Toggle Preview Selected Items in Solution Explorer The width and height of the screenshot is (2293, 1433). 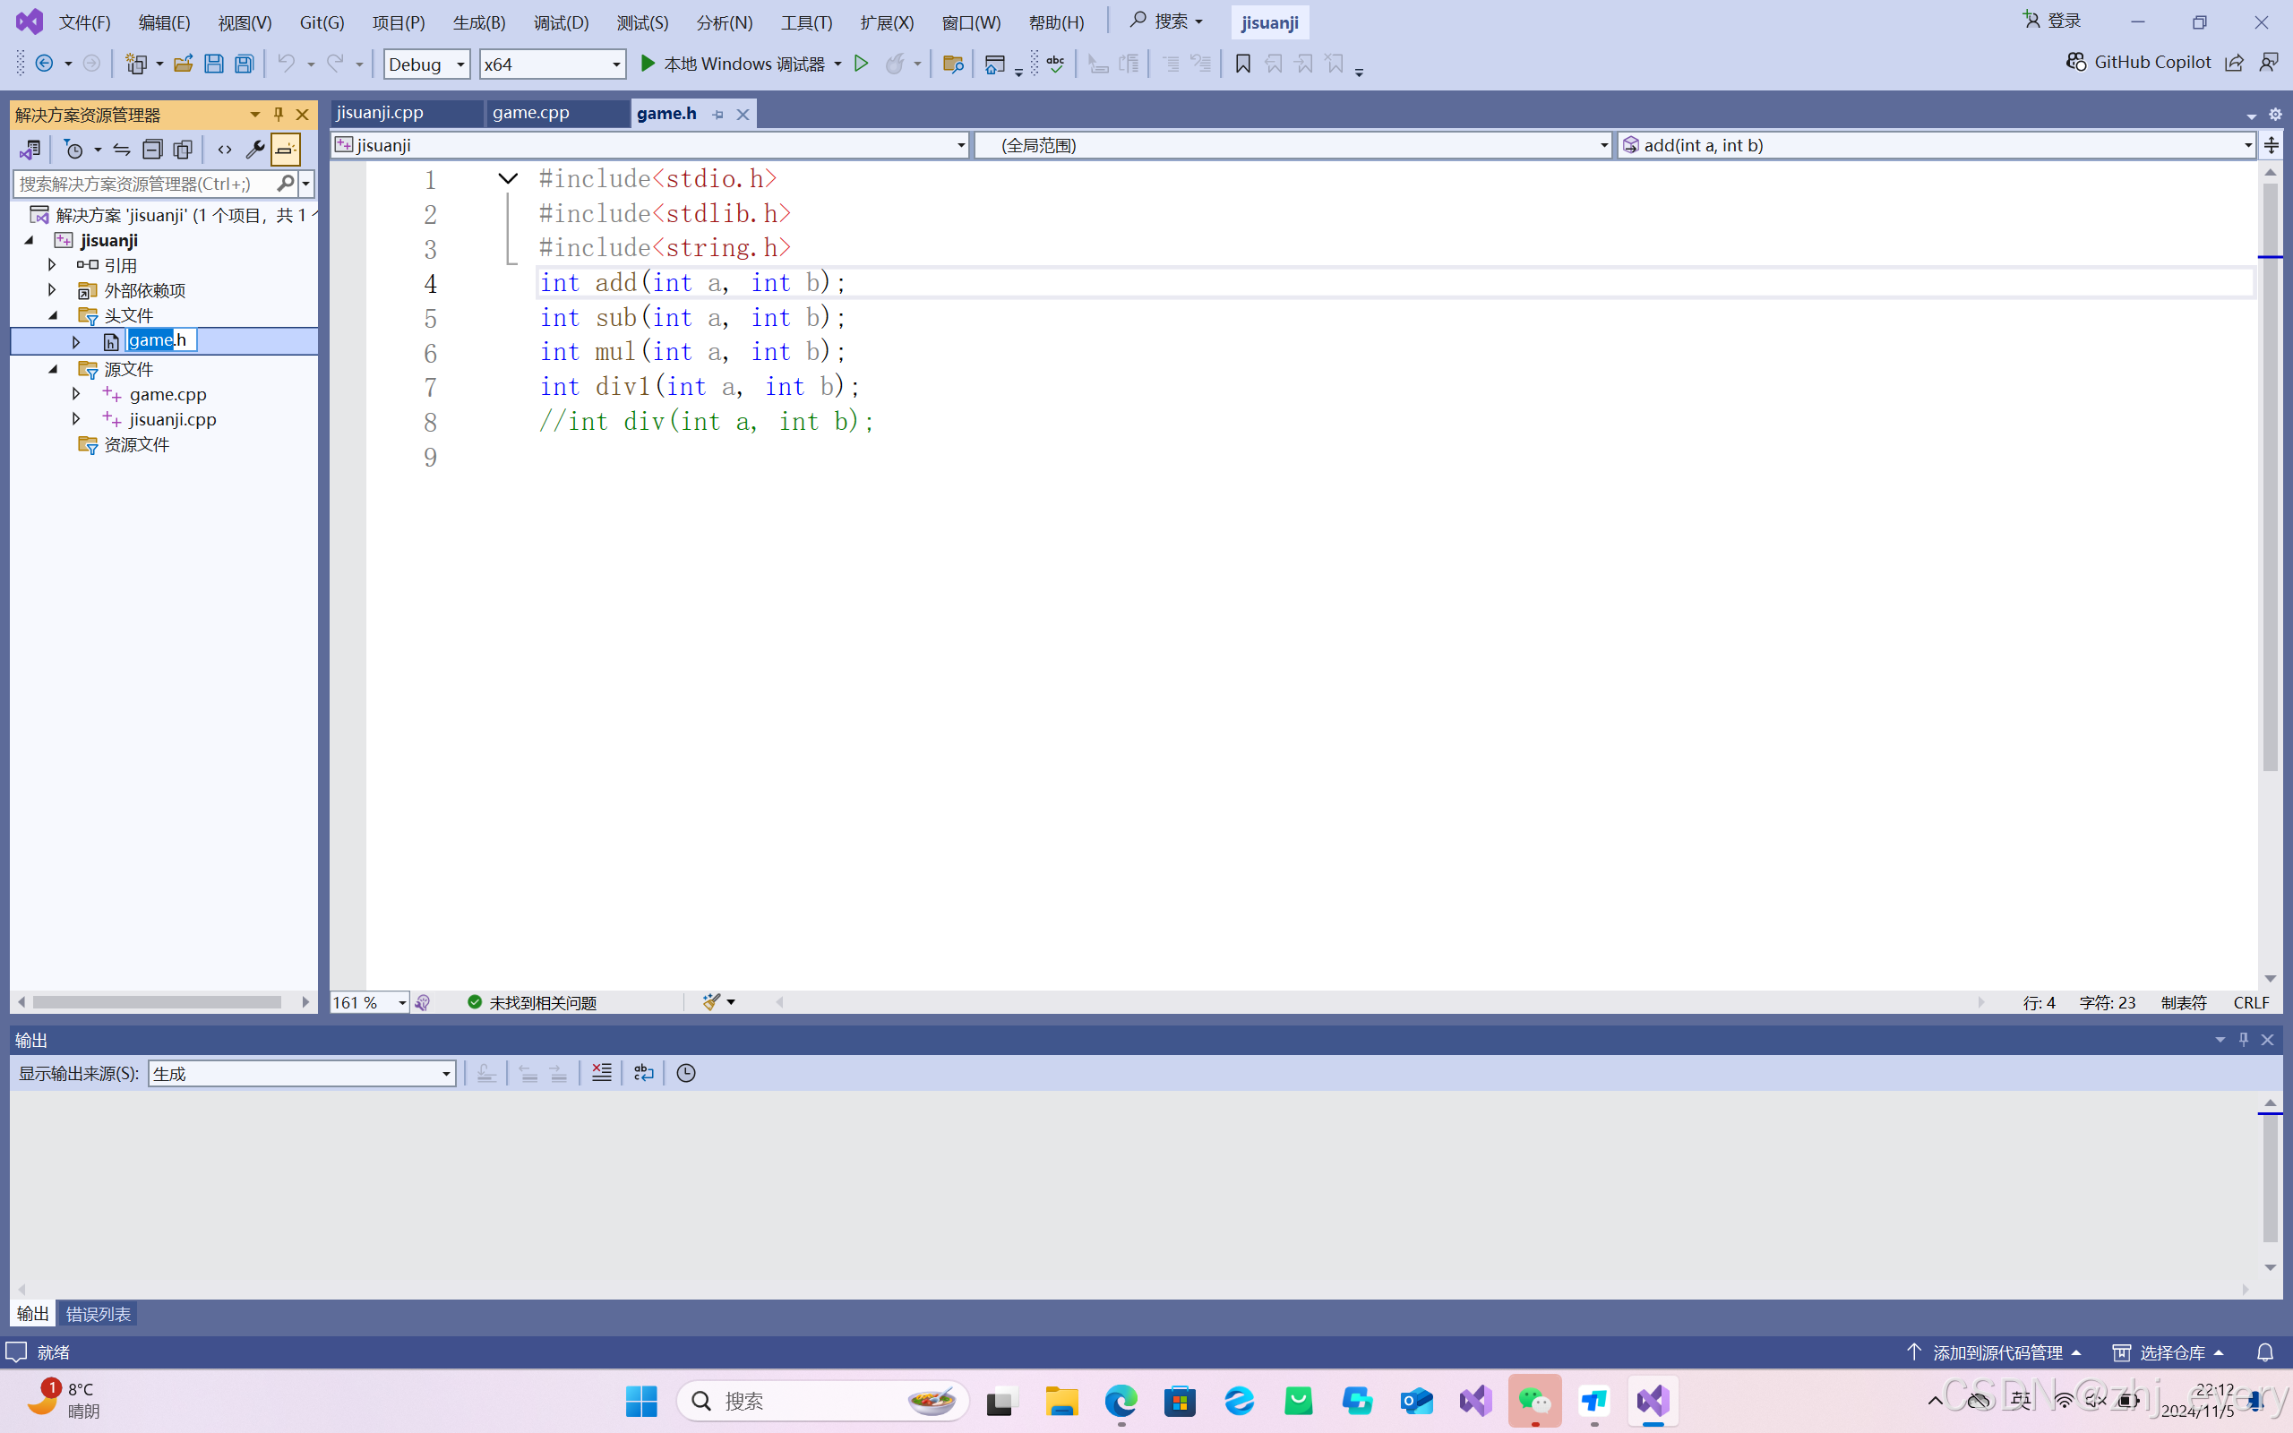pos(285,149)
